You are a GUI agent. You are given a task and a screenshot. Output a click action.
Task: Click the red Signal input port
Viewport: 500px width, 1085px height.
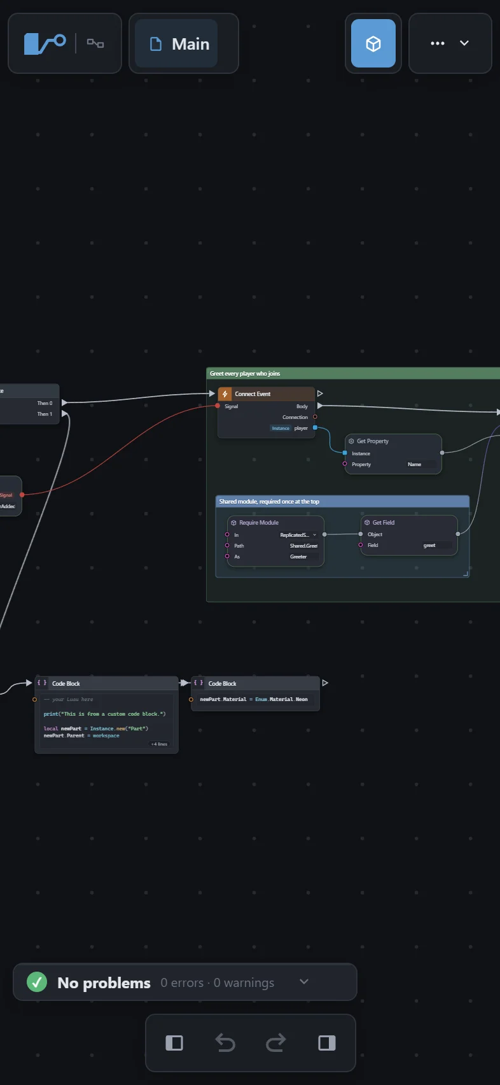218,406
